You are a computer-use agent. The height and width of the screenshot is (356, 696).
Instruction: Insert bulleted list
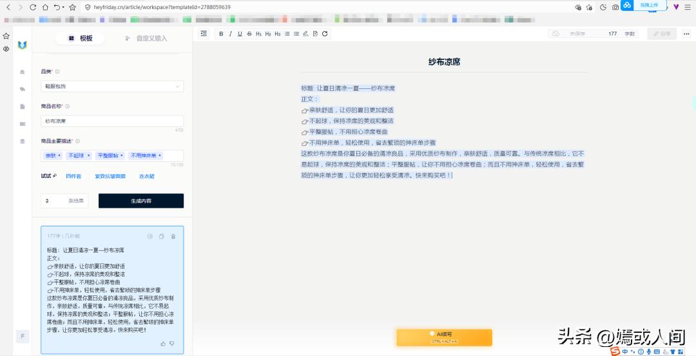tap(296, 34)
